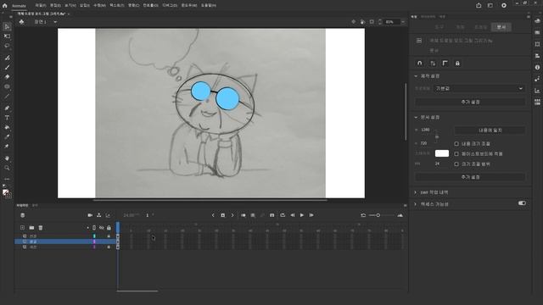Select the Eyedropper tool
The width and height of the screenshot is (543, 305).
7,137
